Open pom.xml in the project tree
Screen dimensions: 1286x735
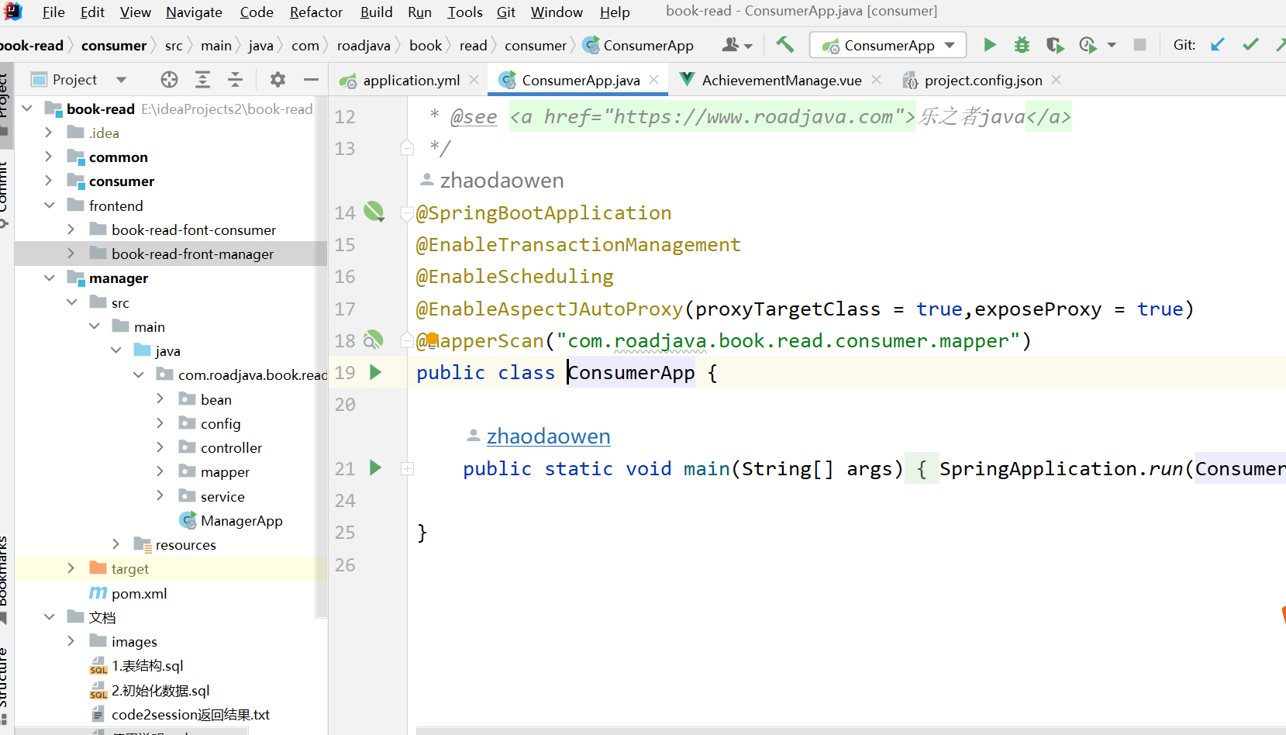139,593
